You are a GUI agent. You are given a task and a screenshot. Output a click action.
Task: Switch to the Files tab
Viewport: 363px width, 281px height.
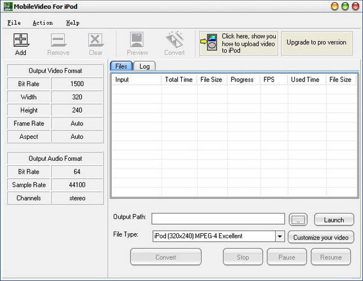[122, 66]
